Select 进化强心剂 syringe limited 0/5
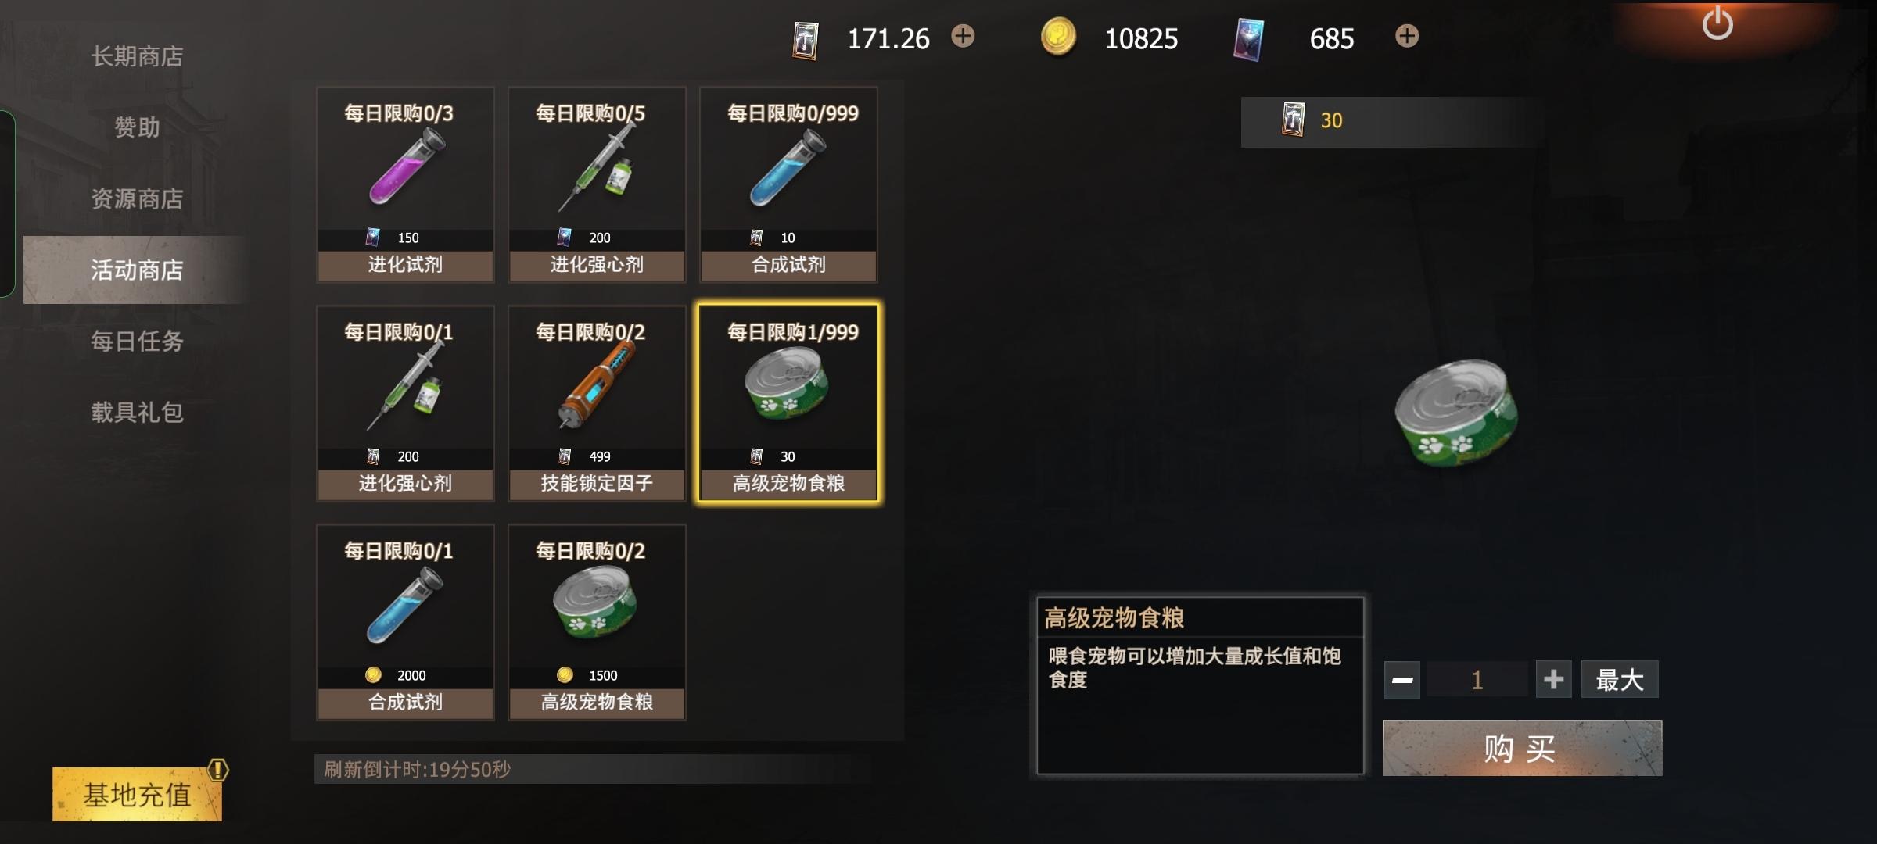Image resolution: width=1877 pixels, height=844 pixels. tap(597, 184)
